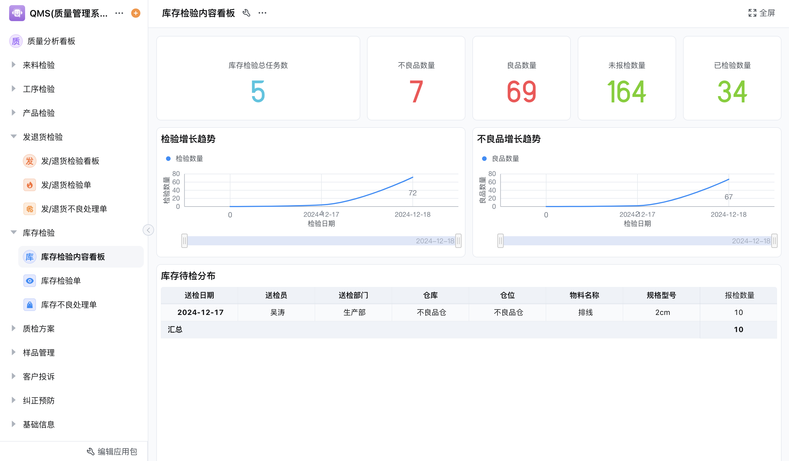This screenshot has width=789, height=461.
Task: Expand the 质检方案 group
Action: (x=13, y=329)
